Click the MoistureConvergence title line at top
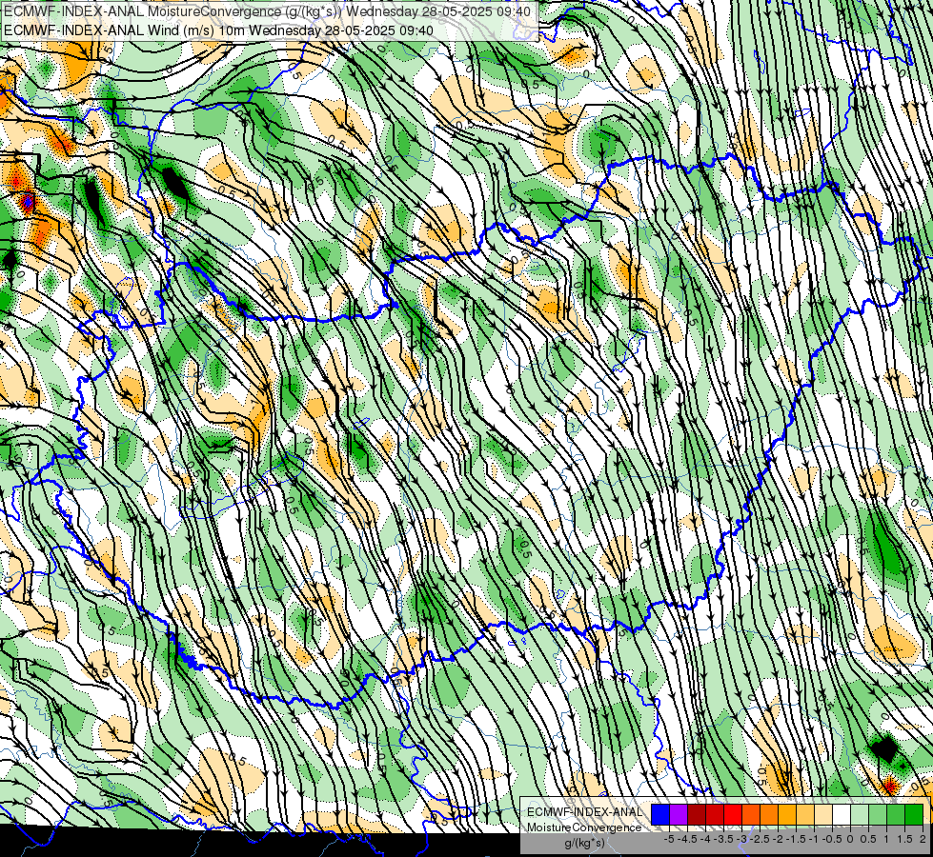Viewport: 933px width, 857px height. 267,11
